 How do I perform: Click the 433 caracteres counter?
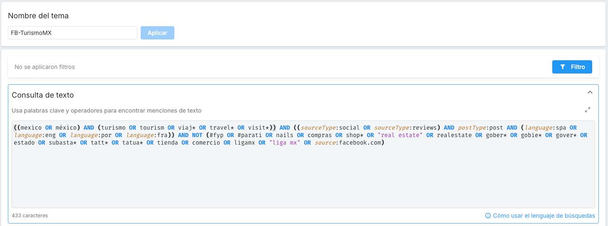point(30,216)
